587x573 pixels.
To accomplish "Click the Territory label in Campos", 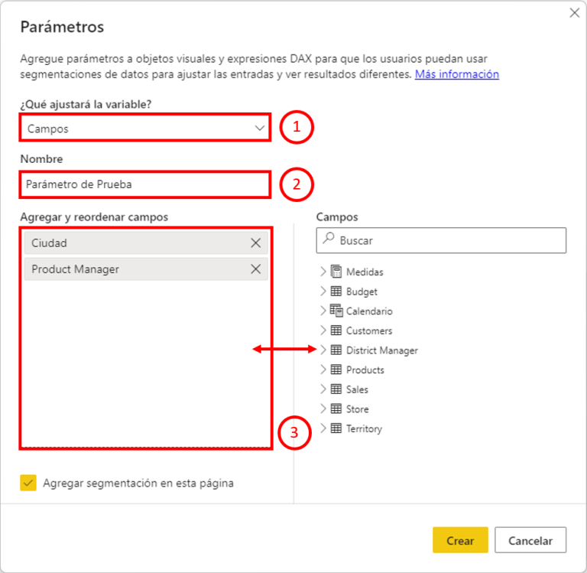I will coord(364,428).
